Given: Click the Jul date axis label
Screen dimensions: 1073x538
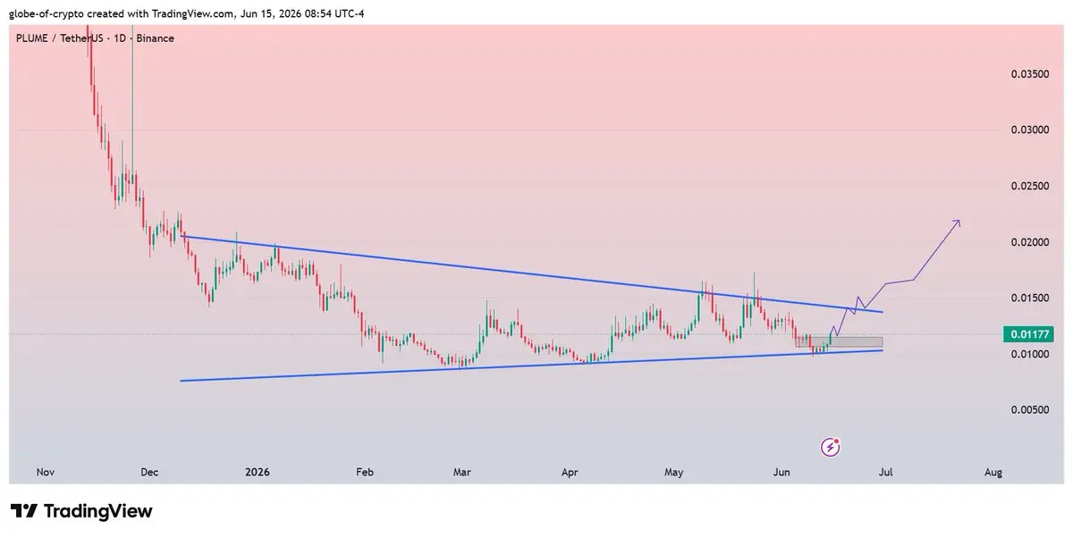Looking at the screenshot, I should point(886,472).
